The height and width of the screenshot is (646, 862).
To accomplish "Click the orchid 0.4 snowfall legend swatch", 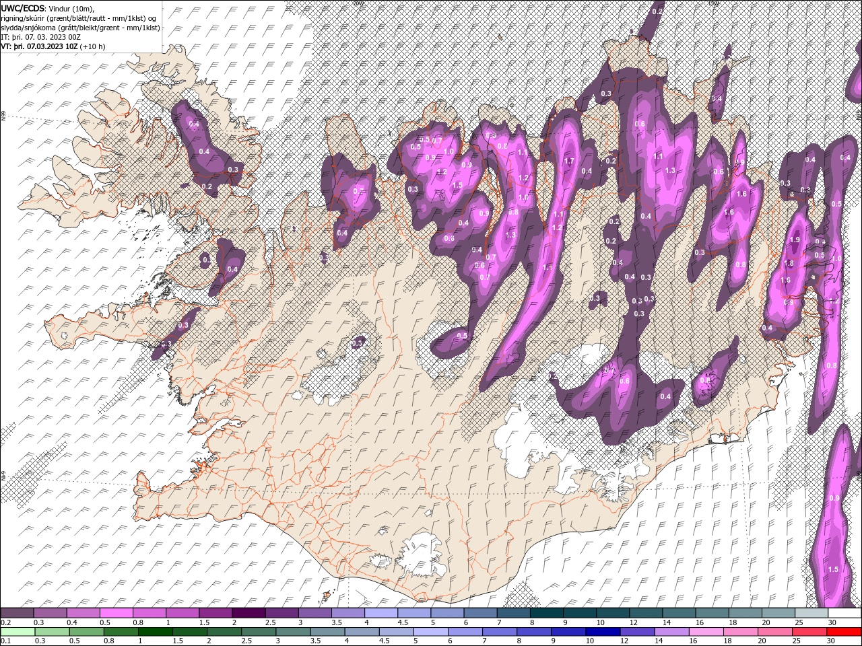I will point(83,613).
